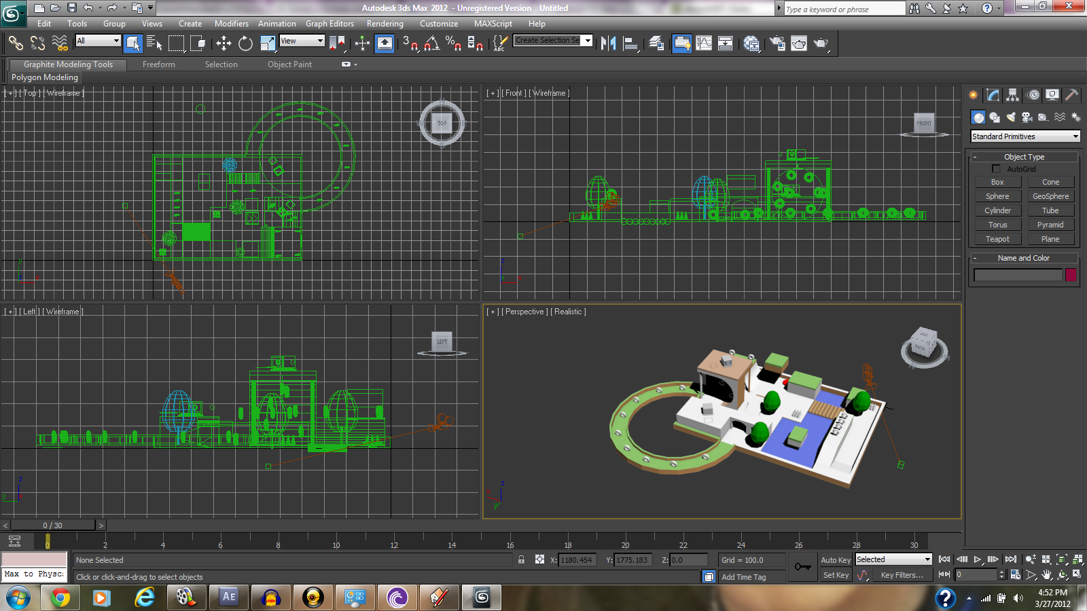Open the Select by Name dialog
The width and height of the screenshot is (1087, 611).
[155, 43]
